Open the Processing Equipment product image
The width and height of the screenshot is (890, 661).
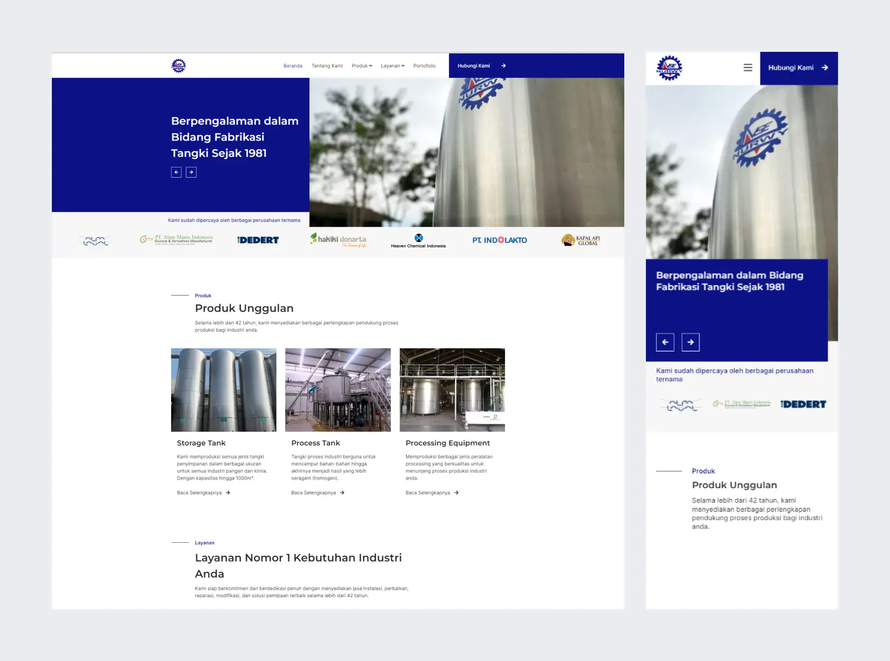(x=452, y=390)
